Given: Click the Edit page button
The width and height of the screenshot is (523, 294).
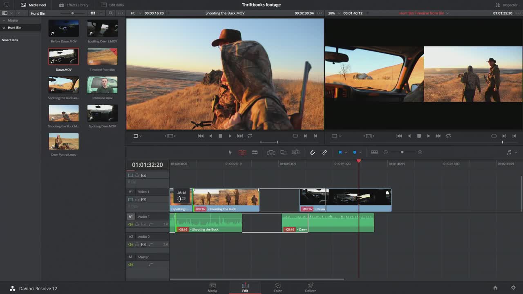Looking at the screenshot, I should tap(245, 287).
